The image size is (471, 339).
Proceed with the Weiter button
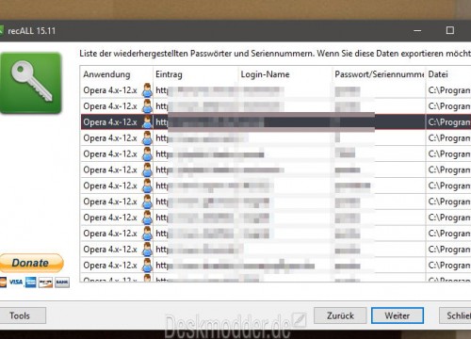[398, 315]
